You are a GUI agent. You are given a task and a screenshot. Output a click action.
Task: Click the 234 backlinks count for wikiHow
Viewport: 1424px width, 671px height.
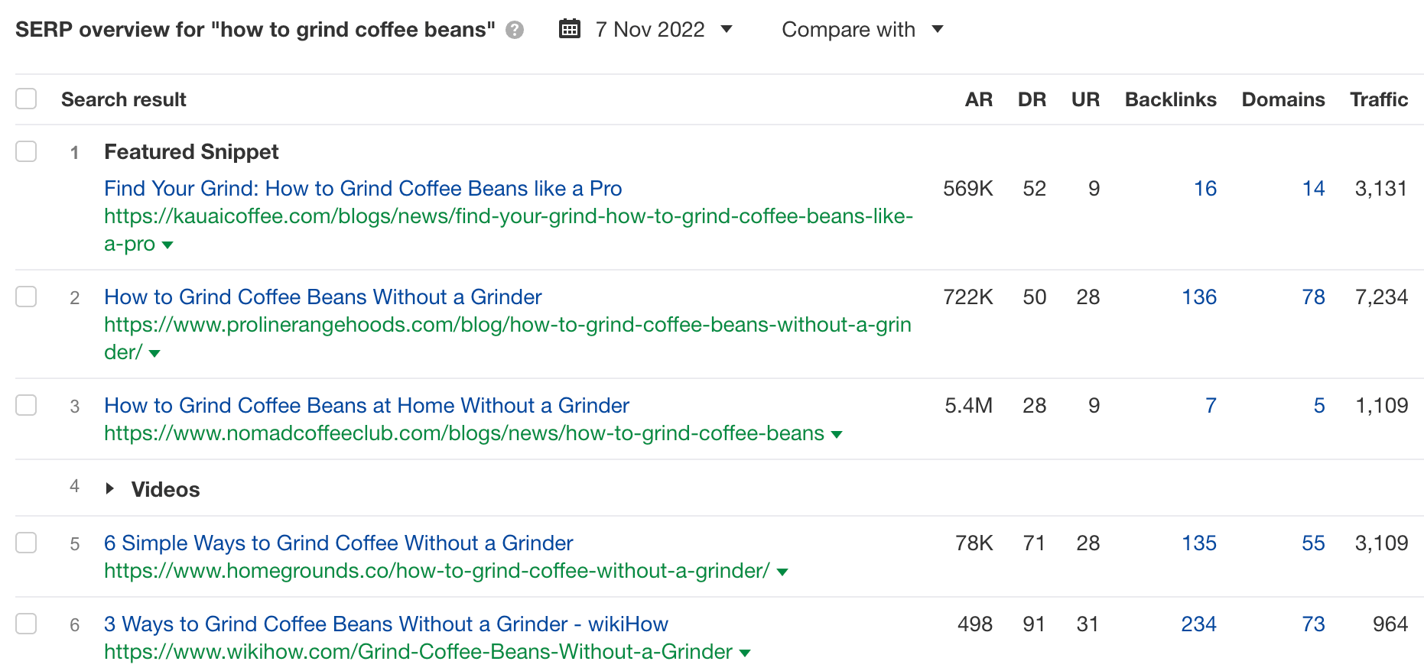1198,624
